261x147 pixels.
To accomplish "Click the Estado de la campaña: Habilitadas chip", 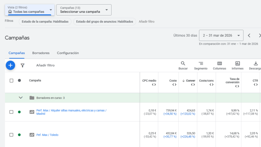I will (45, 22).
